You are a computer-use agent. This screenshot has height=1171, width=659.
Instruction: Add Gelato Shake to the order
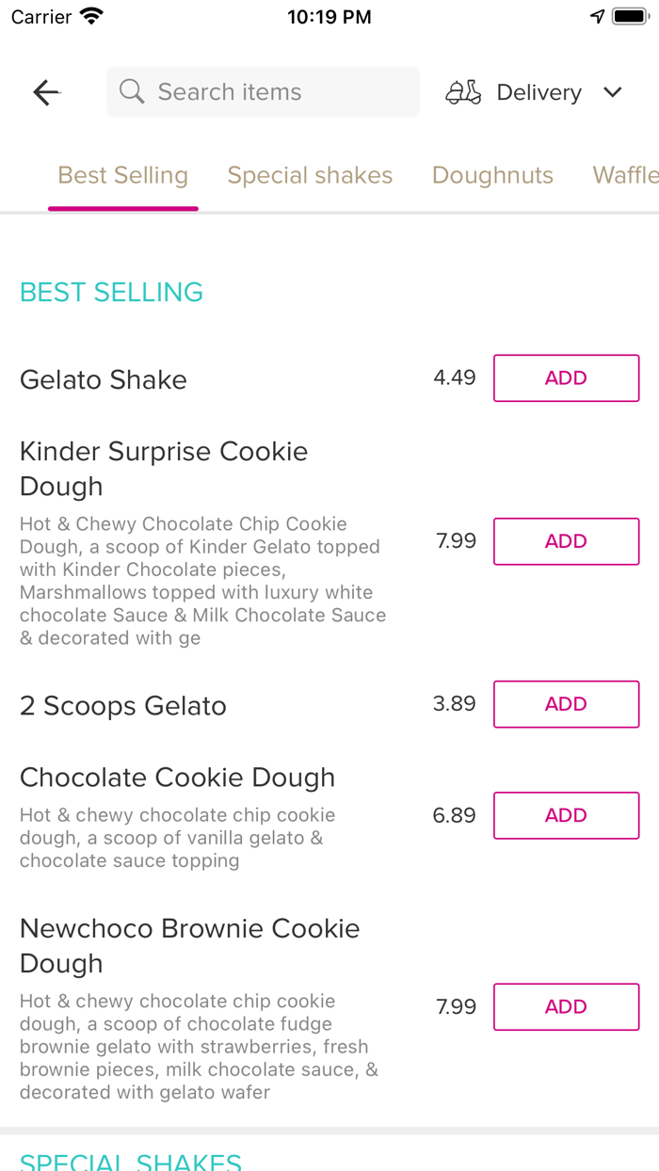pos(566,377)
